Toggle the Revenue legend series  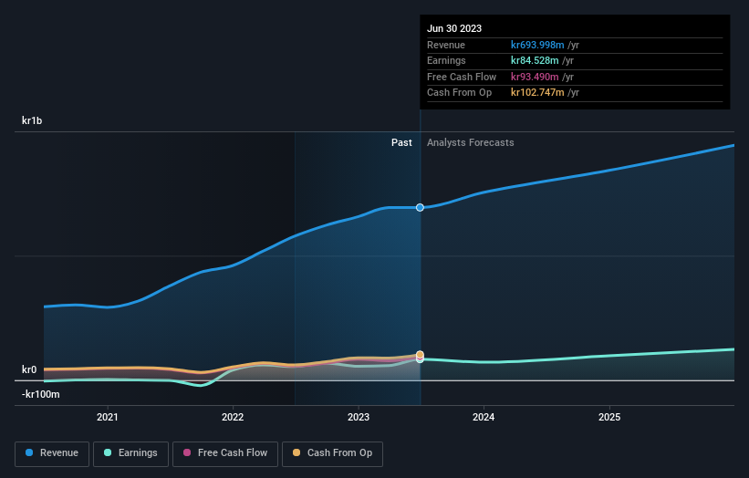tap(52, 453)
